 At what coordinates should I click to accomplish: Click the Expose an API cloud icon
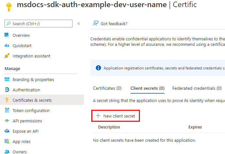[7, 131]
